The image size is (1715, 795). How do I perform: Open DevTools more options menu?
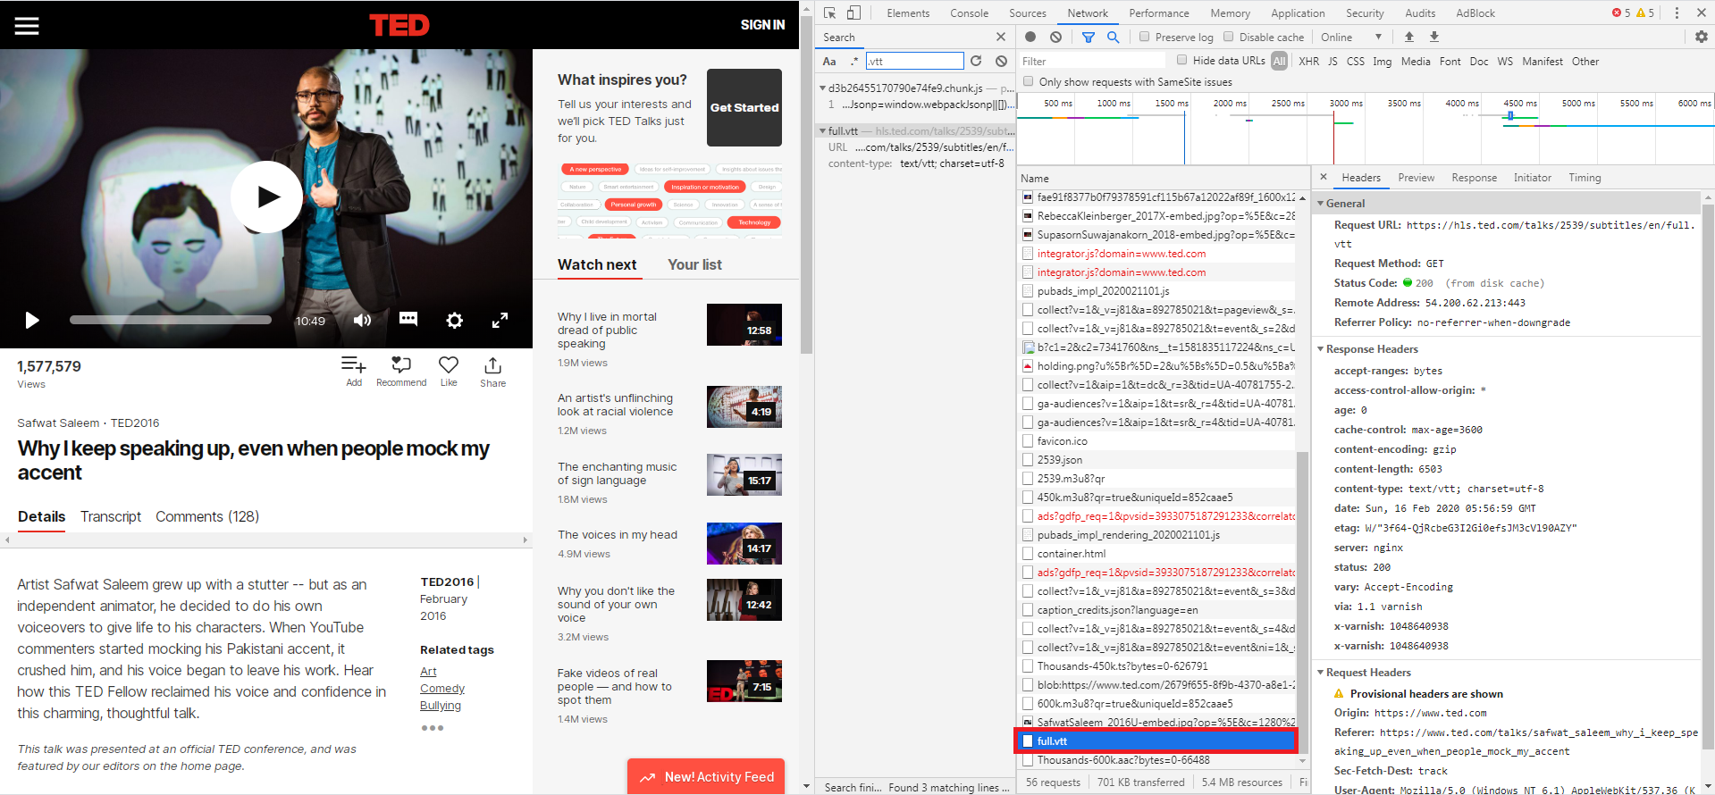1677,13
